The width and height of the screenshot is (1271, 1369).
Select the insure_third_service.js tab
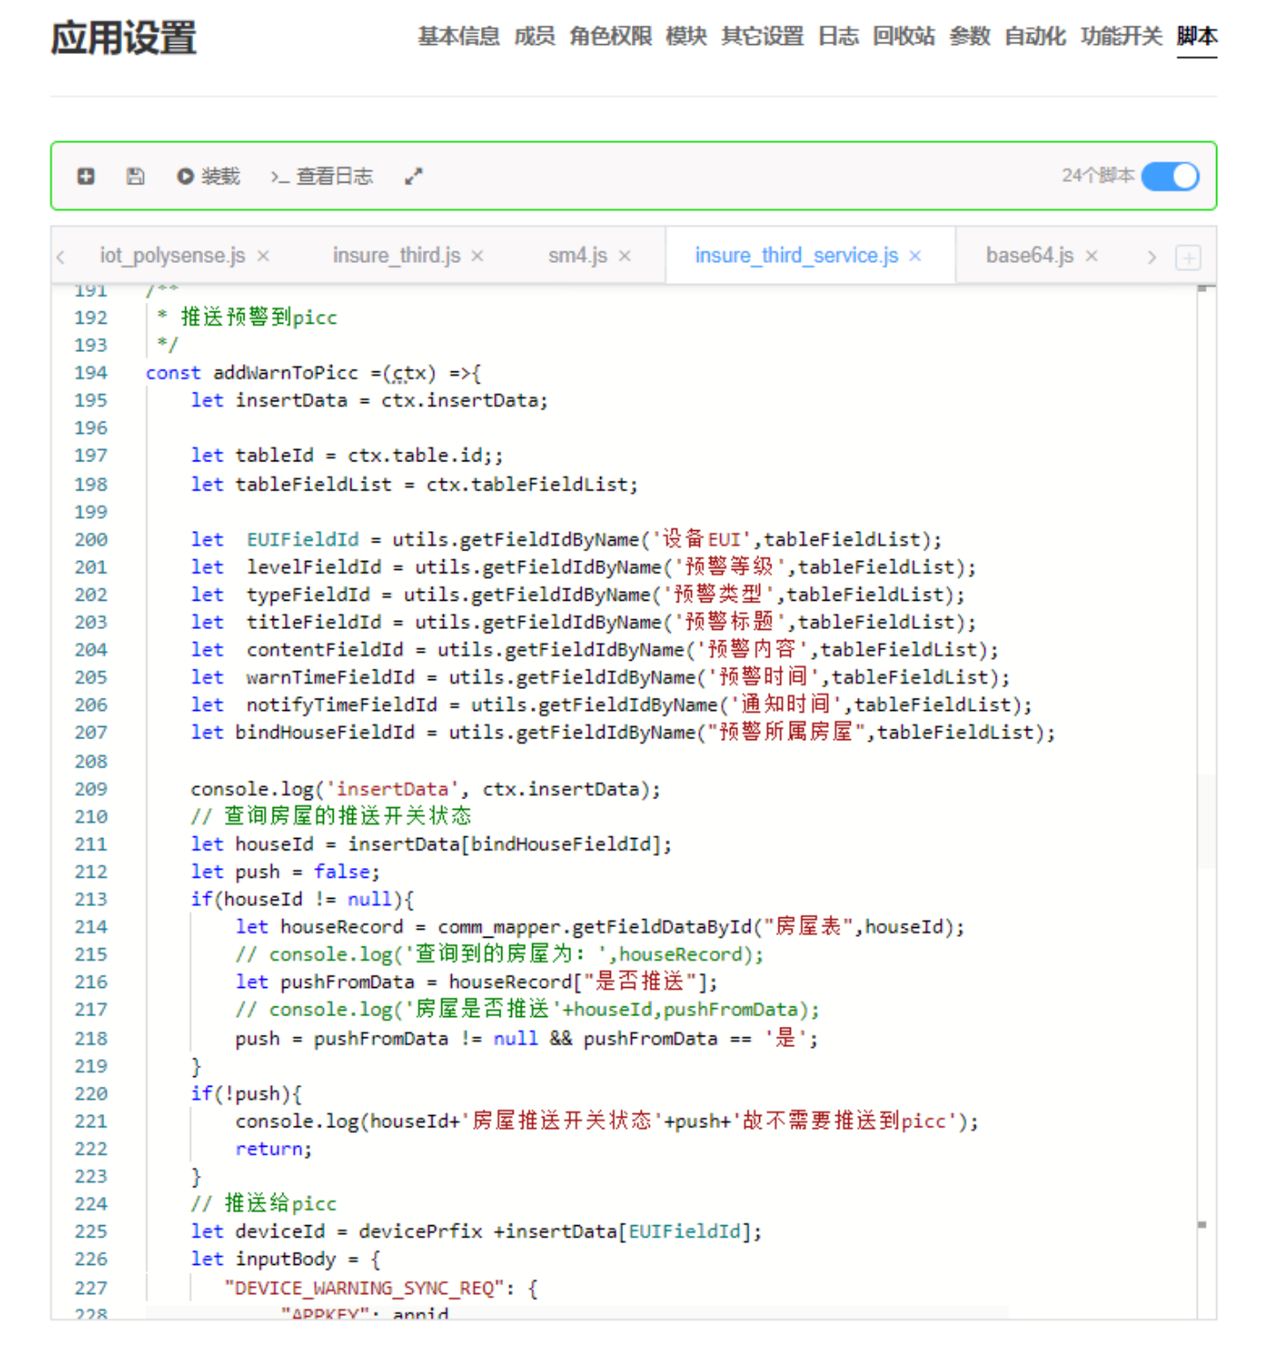tap(796, 256)
